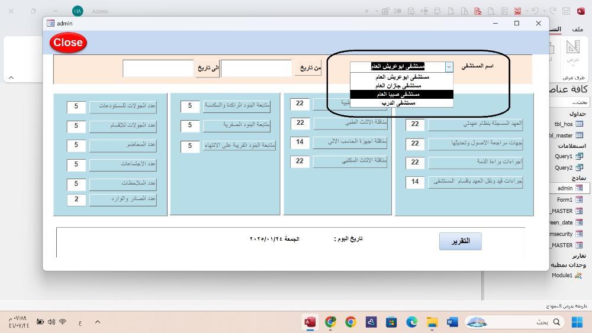Click the battery icon in system tray

(x=40, y=322)
